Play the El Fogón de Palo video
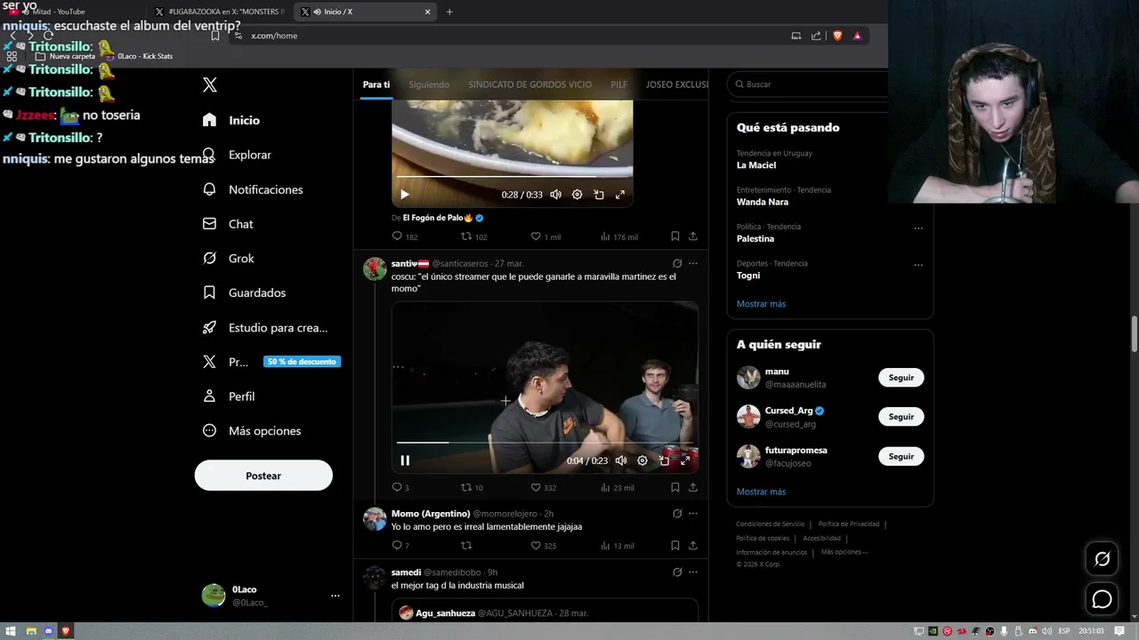Viewport: 1139px width, 640px height. pos(404,195)
